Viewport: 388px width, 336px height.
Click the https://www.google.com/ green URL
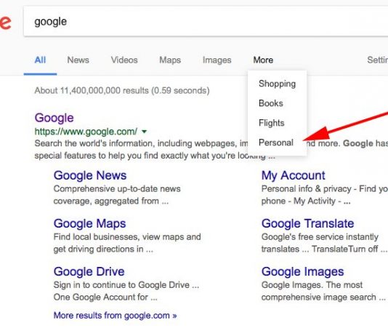pyautogui.click(x=86, y=132)
